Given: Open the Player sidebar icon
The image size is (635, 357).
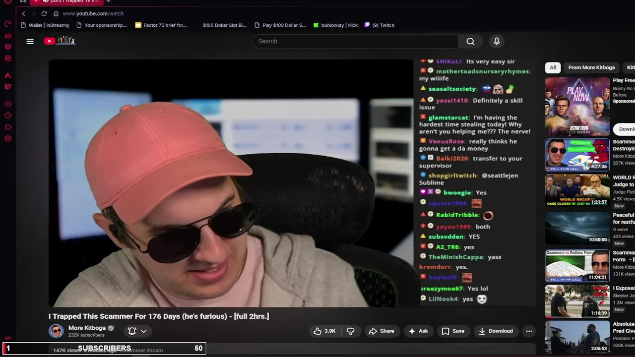Looking at the screenshot, I should click(8, 104).
